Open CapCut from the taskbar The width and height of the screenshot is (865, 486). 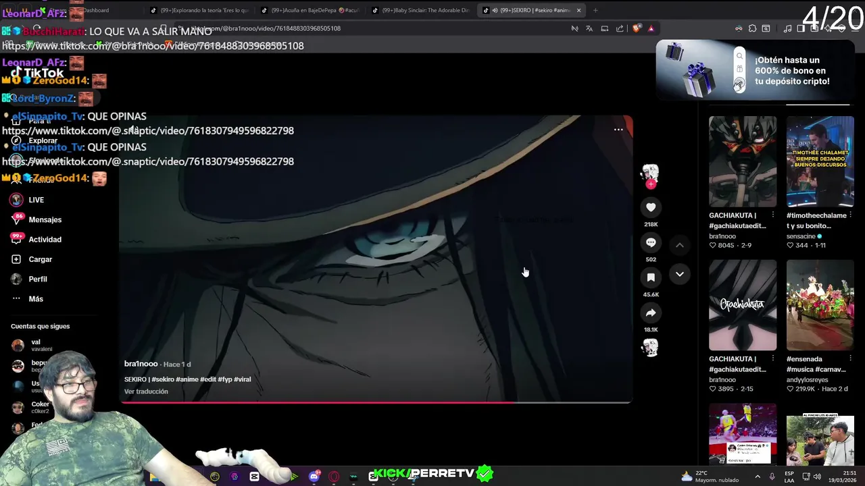click(x=254, y=477)
